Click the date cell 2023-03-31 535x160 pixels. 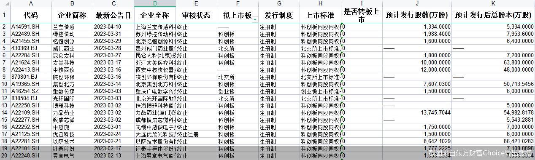[113, 34]
